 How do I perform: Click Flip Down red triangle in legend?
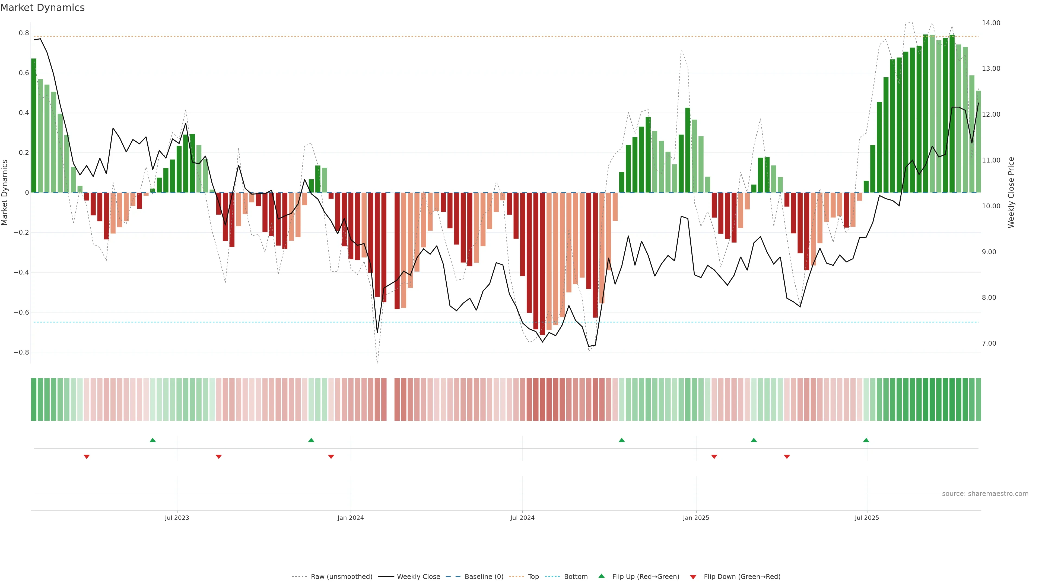693,577
